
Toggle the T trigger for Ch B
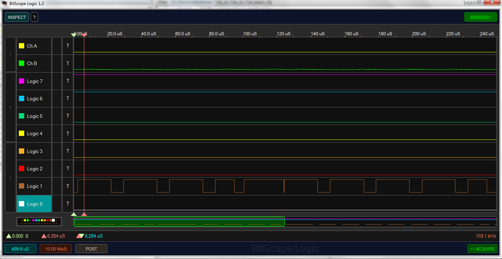(68, 63)
